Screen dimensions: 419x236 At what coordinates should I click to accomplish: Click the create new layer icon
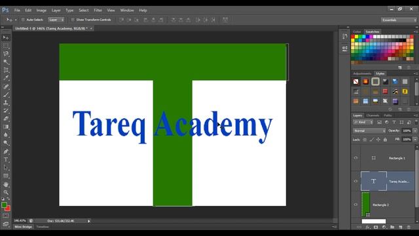pos(400,227)
